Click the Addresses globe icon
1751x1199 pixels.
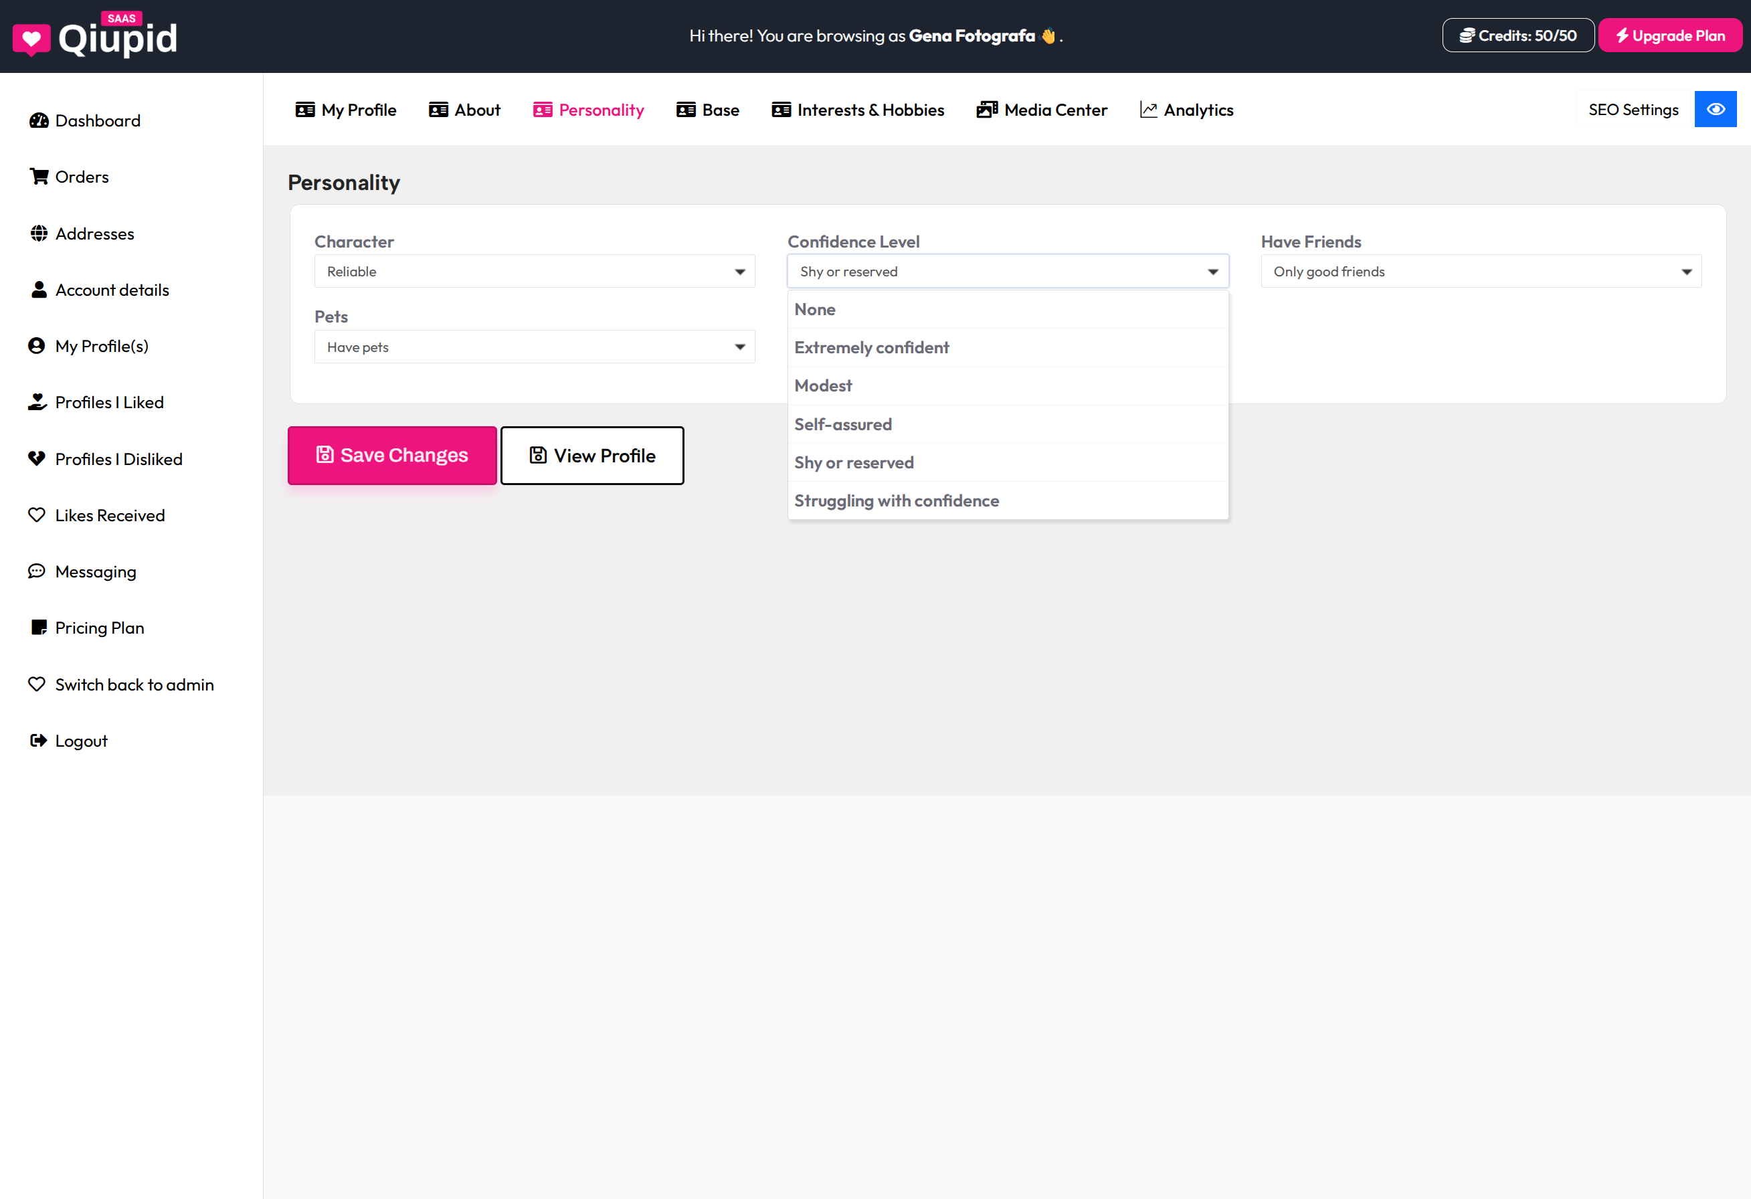(38, 234)
